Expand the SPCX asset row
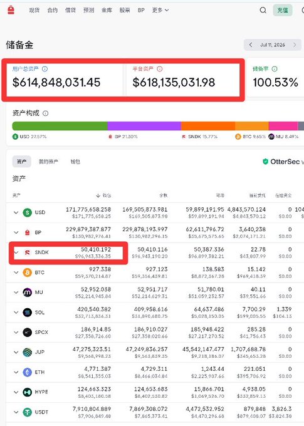This screenshot has width=304, height=426. point(16,332)
